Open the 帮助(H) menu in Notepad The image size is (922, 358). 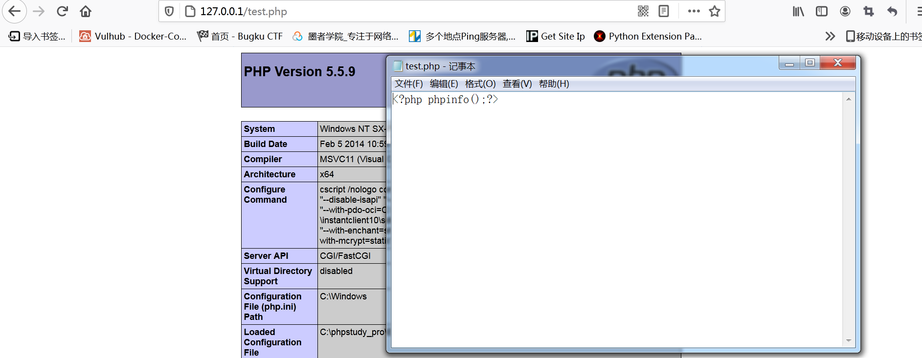(x=554, y=84)
